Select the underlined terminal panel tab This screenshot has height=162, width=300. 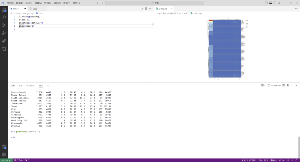[41, 86]
